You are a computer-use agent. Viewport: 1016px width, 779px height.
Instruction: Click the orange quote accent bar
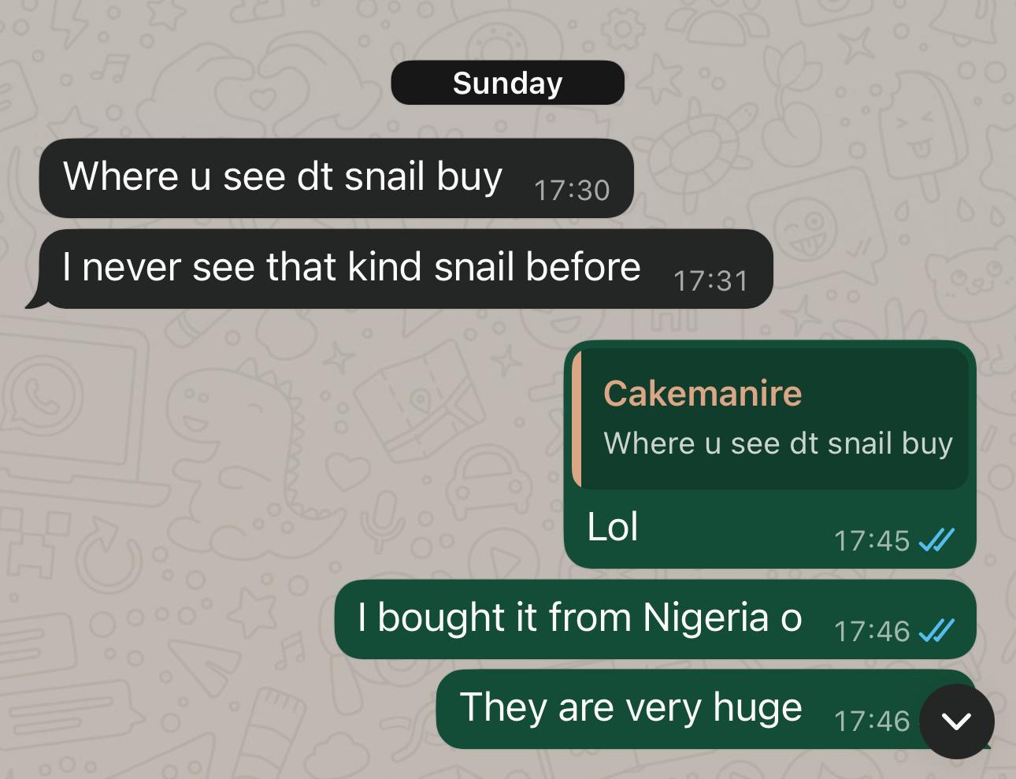click(x=577, y=418)
